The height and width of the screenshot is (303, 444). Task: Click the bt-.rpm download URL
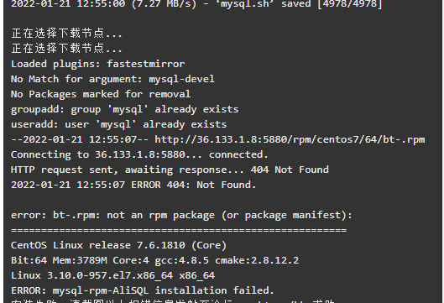point(290,139)
